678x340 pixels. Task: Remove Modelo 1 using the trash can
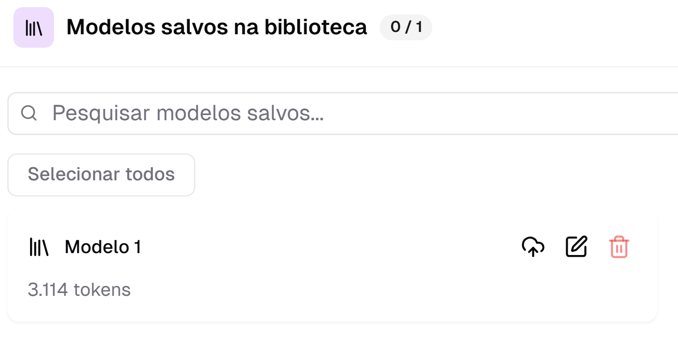(x=619, y=247)
